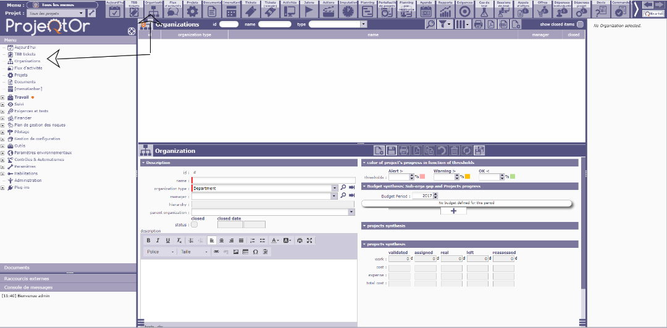Open TBB tickets from the left menu
Image resolution: width=667 pixels, height=328 pixels.
tap(25, 54)
